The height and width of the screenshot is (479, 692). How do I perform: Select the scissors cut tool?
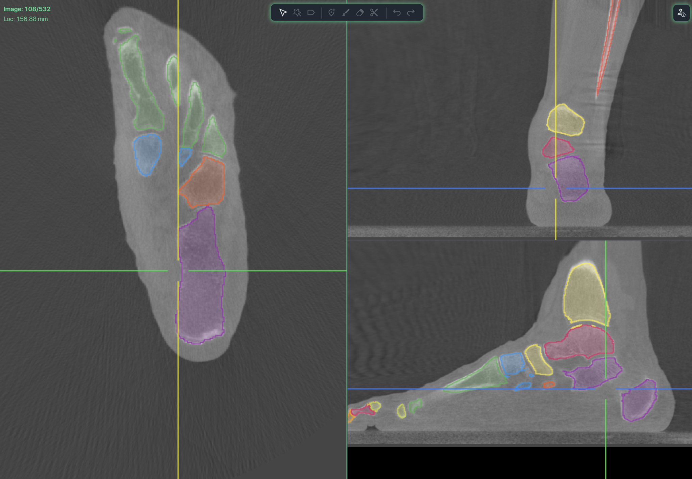(x=373, y=13)
